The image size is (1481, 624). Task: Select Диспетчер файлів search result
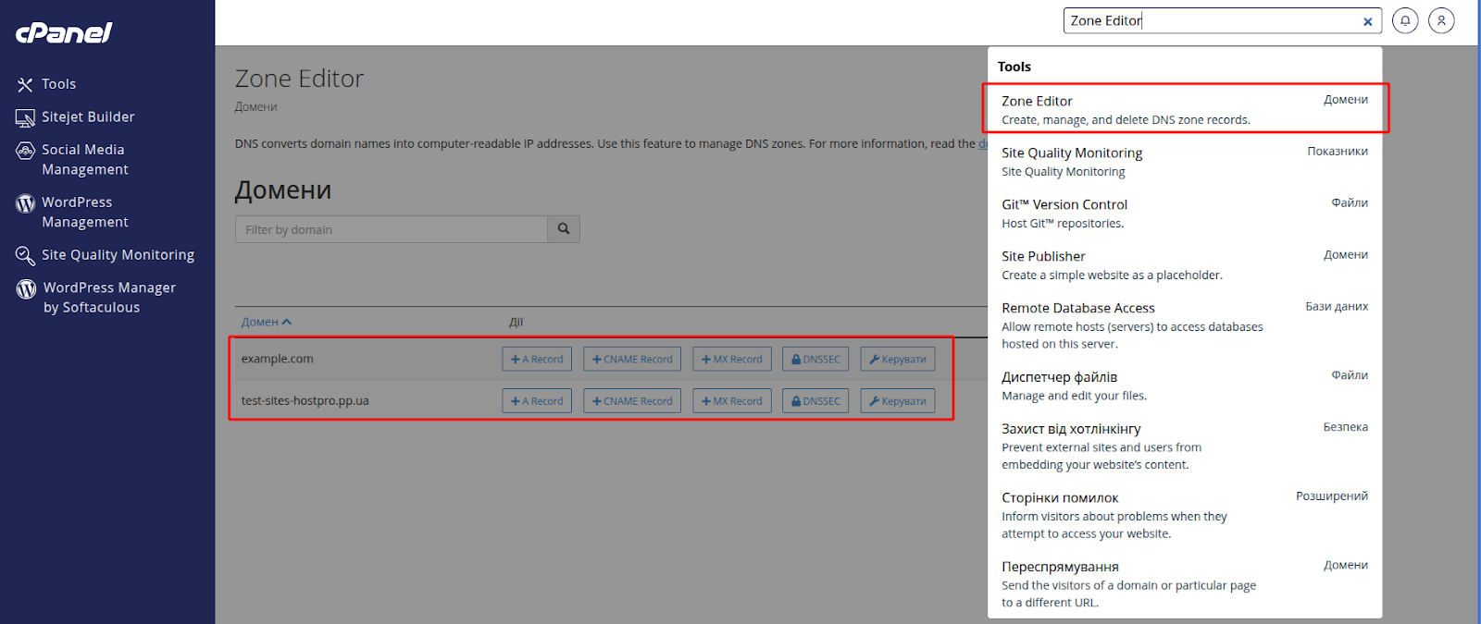[x=1185, y=385]
